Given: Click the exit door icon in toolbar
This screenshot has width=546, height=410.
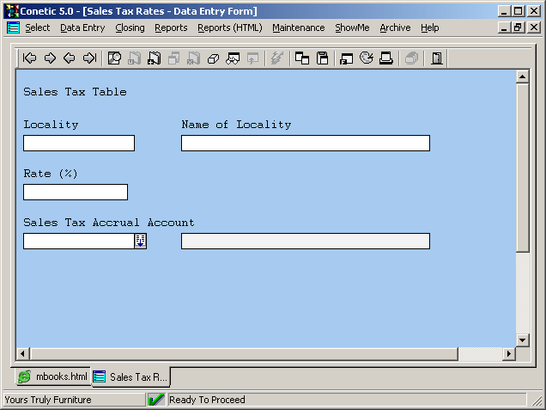Looking at the screenshot, I should [437, 58].
